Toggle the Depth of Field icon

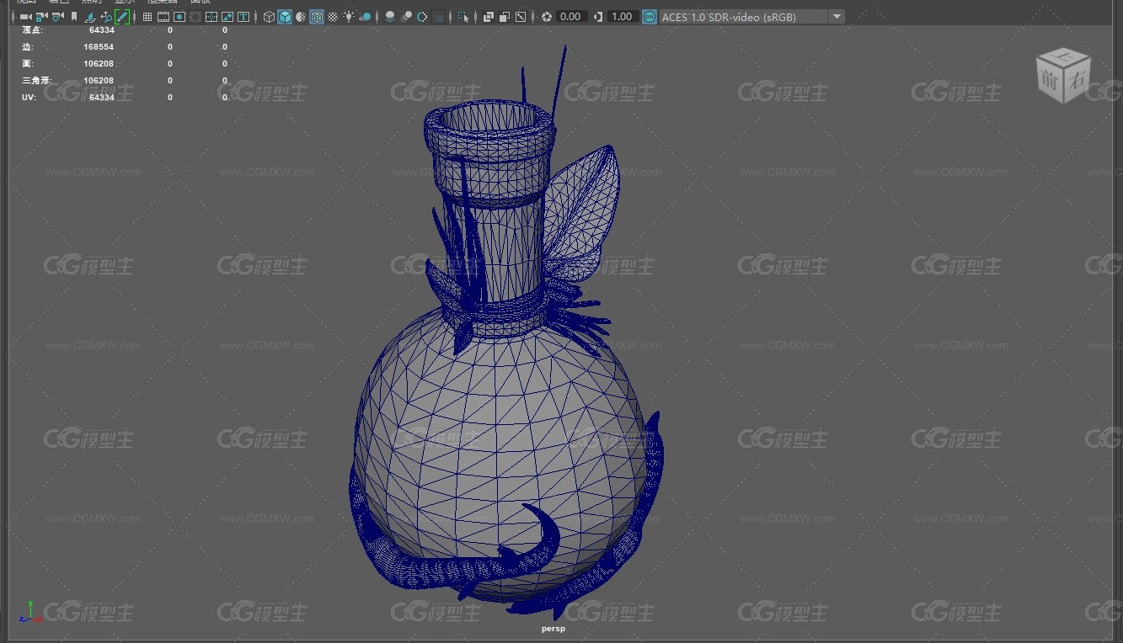[x=438, y=17]
